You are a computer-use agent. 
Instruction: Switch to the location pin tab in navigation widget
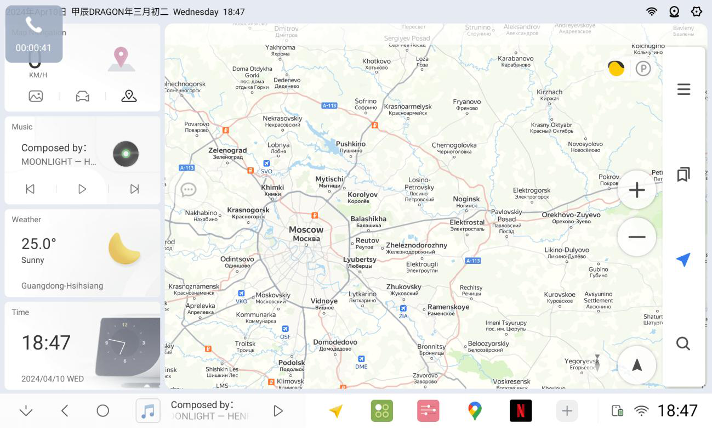[129, 96]
